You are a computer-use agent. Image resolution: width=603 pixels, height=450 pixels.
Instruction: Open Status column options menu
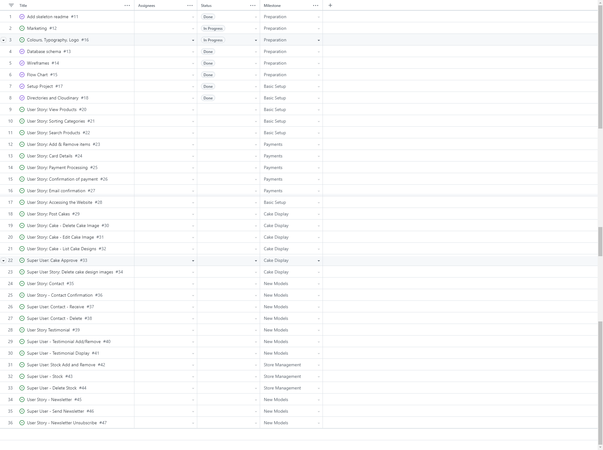coord(253,5)
